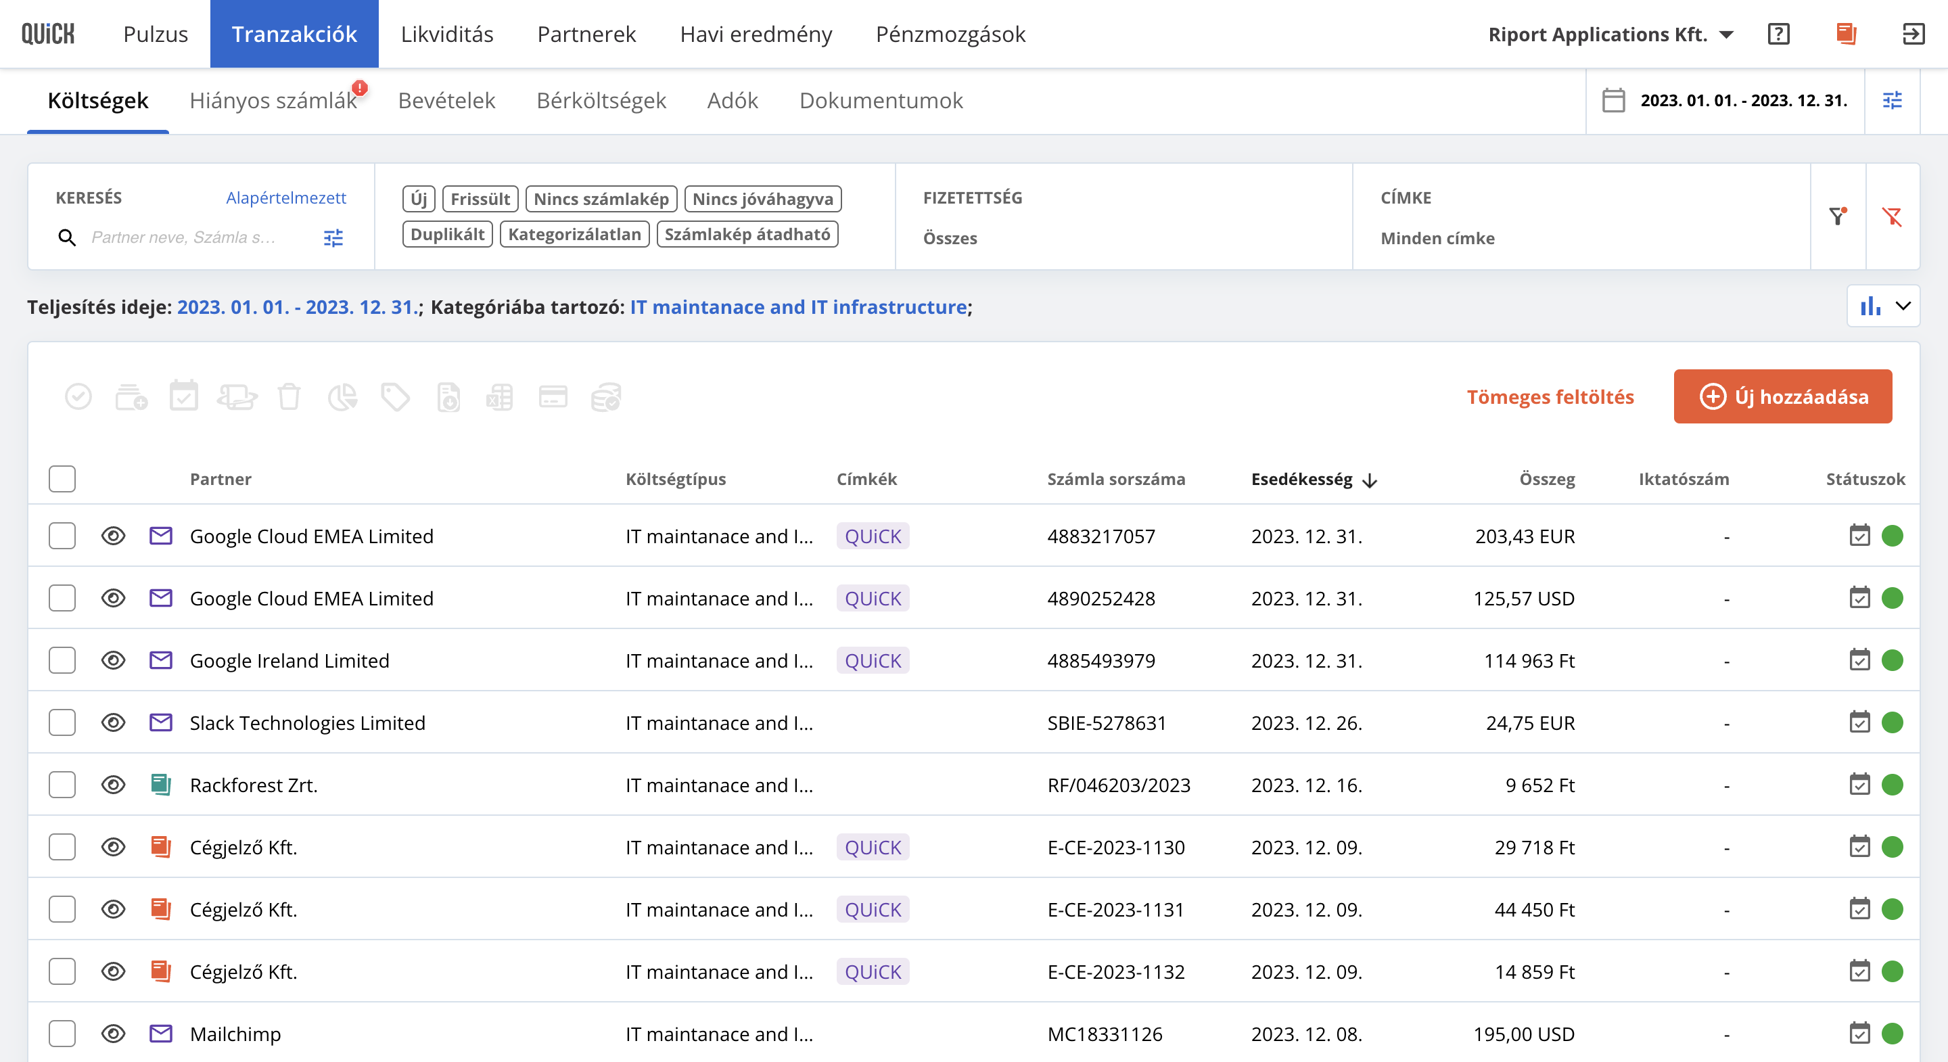Click the green status dot for invoice 4883217057

tap(1892, 536)
